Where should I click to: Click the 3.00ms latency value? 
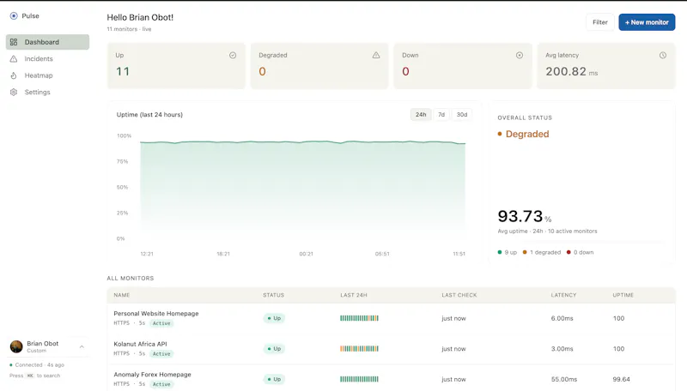pyautogui.click(x=562, y=349)
